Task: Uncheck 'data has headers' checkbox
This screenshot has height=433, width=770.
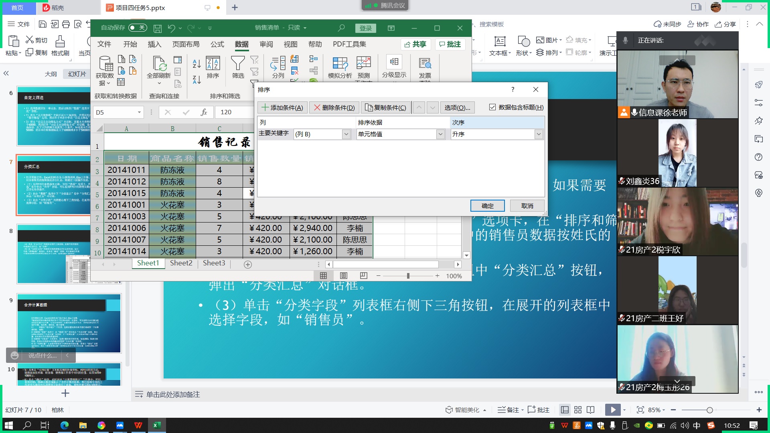Action: click(492, 107)
